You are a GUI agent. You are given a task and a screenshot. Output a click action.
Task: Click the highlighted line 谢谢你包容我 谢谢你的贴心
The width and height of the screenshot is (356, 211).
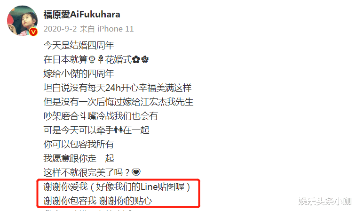pyautogui.click(x=98, y=201)
